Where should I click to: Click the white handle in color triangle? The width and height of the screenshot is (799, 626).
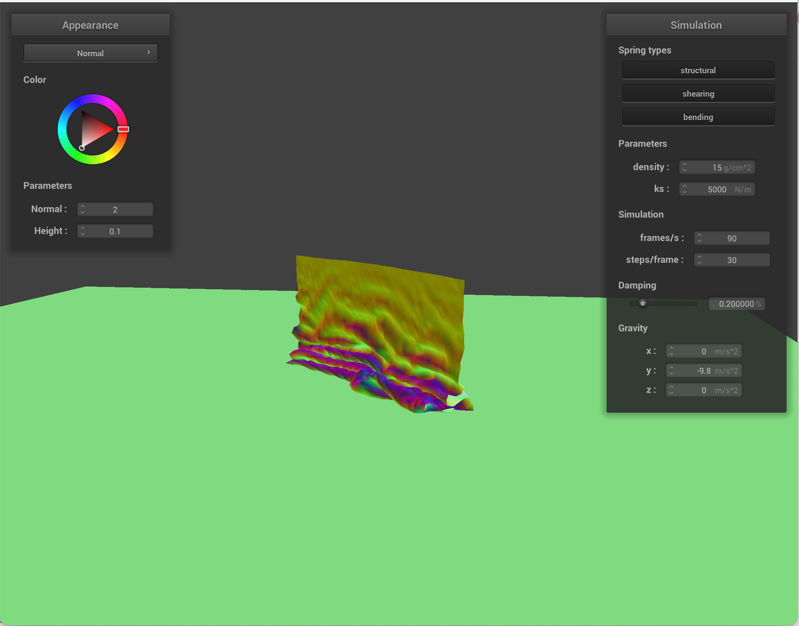(x=82, y=148)
